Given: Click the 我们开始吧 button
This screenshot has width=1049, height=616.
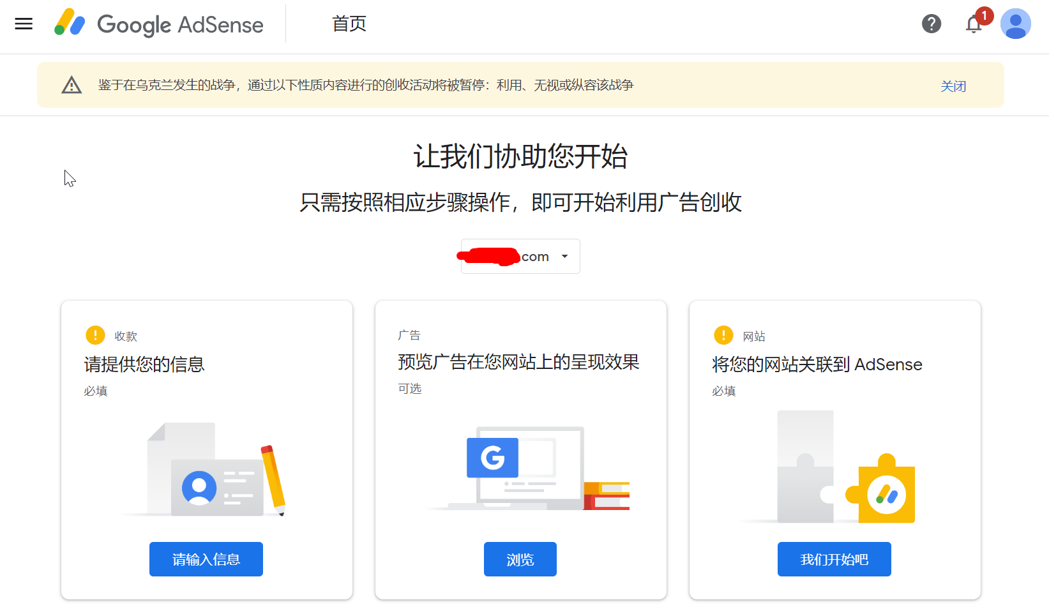Looking at the screenshot, I should click(x=834, y=559).
